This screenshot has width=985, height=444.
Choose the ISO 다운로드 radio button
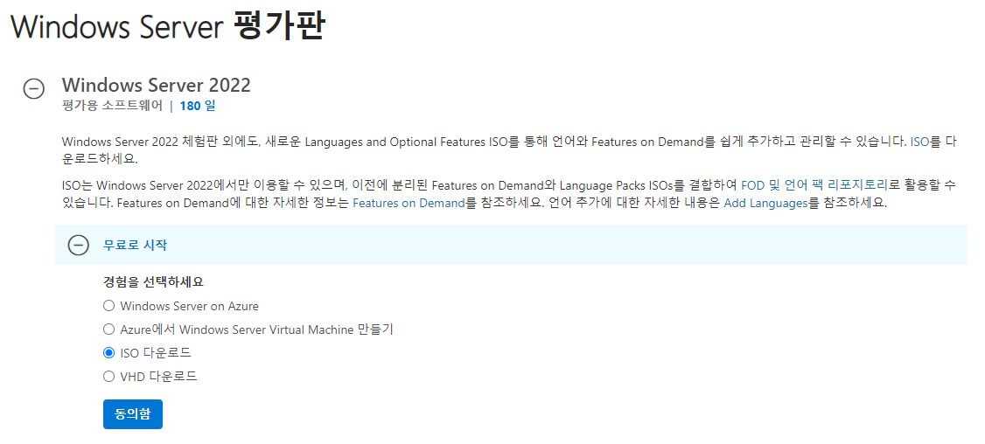[x=108, y=353]
